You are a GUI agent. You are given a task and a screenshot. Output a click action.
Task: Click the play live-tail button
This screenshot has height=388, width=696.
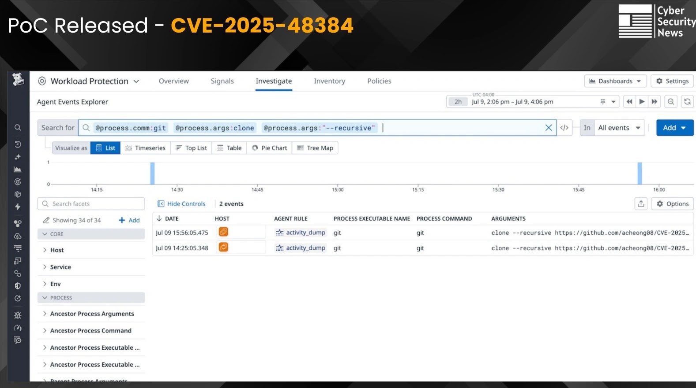642,102
